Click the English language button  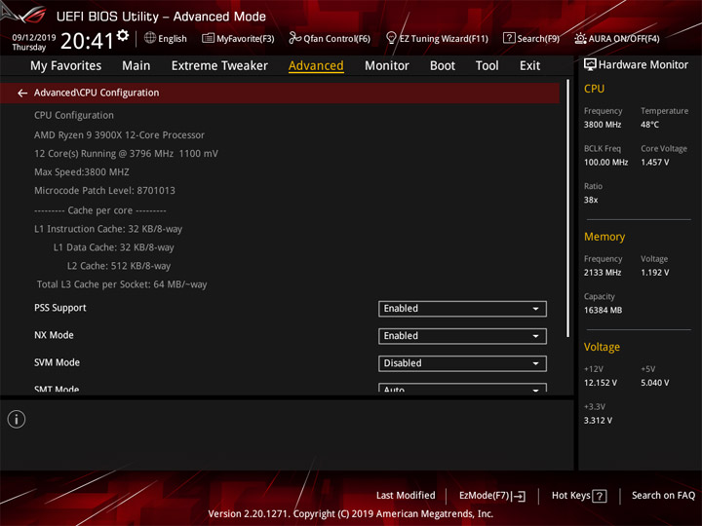[166, 38]
